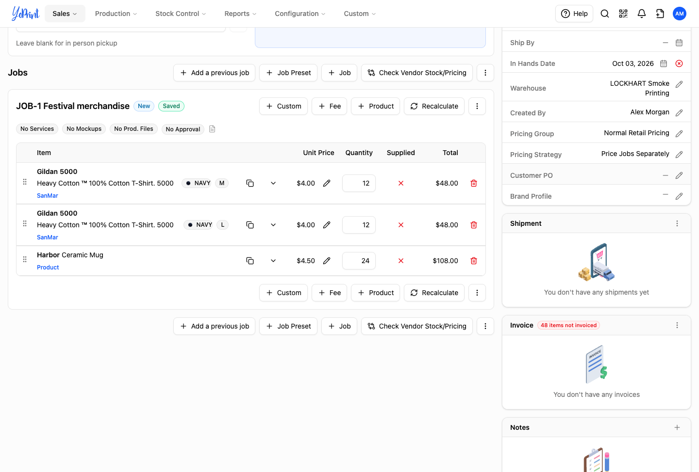
Task: Open the notifications bell
Action: pyautogui.click(x=642, y=14)
